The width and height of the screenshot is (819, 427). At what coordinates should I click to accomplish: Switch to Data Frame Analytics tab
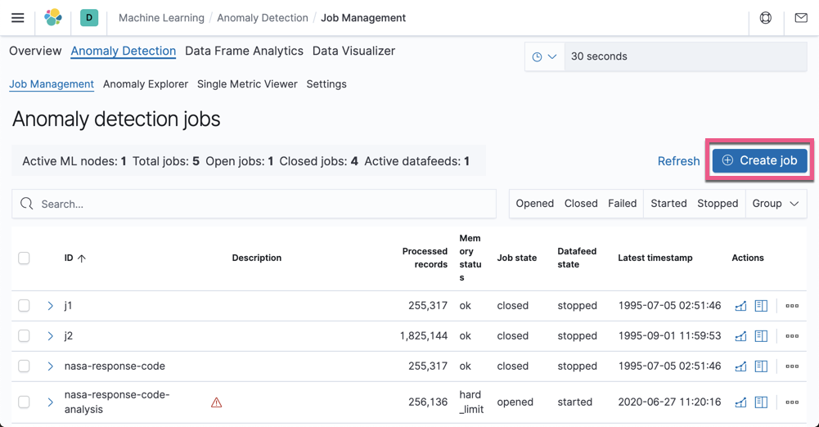(x=244, y=51)
